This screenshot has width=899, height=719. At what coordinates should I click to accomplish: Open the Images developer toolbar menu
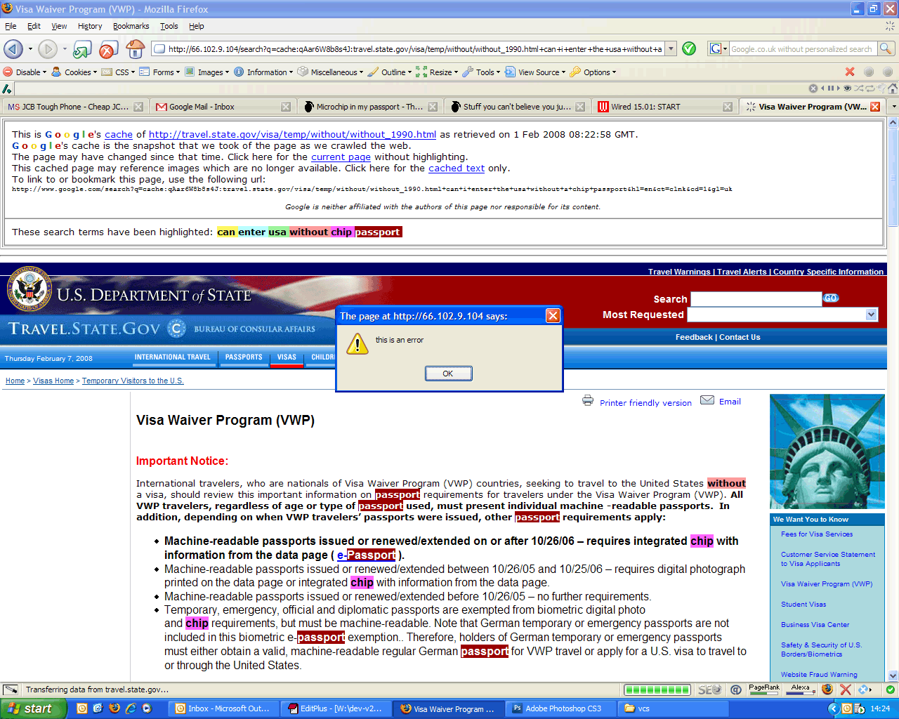[206, 72]
